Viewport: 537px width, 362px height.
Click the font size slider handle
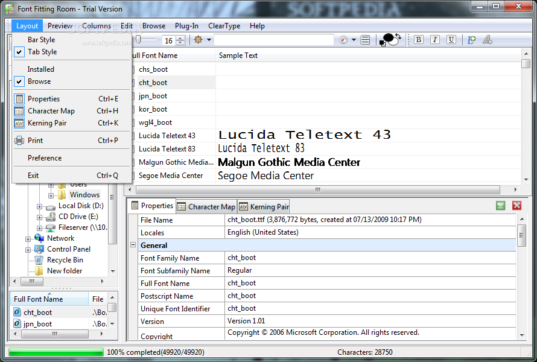click(138, 39)
